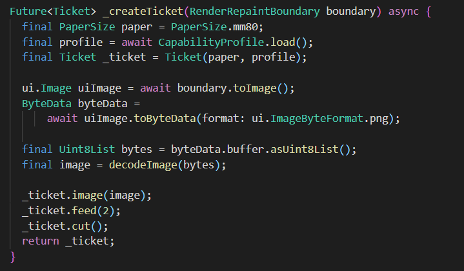This screenshot has height=271, width=464.
Task: Click _ticket.feed(2) line
Action: [x=72, y=211]
